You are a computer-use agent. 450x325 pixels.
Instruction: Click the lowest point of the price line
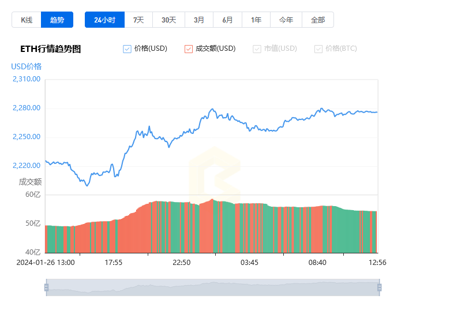(x=87, y=186)
